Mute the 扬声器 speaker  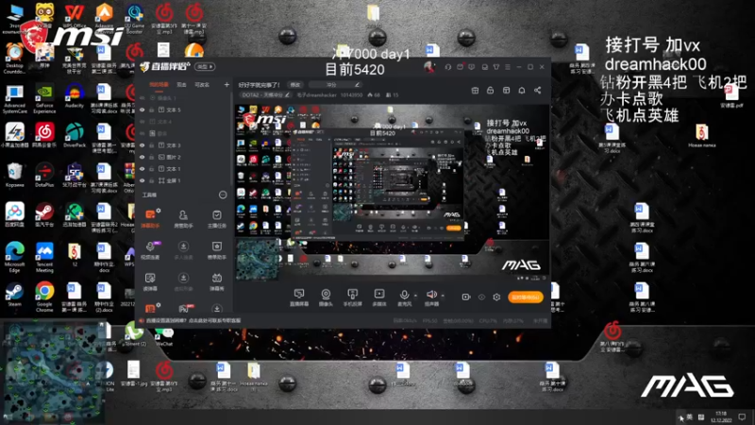pos(431,295)
